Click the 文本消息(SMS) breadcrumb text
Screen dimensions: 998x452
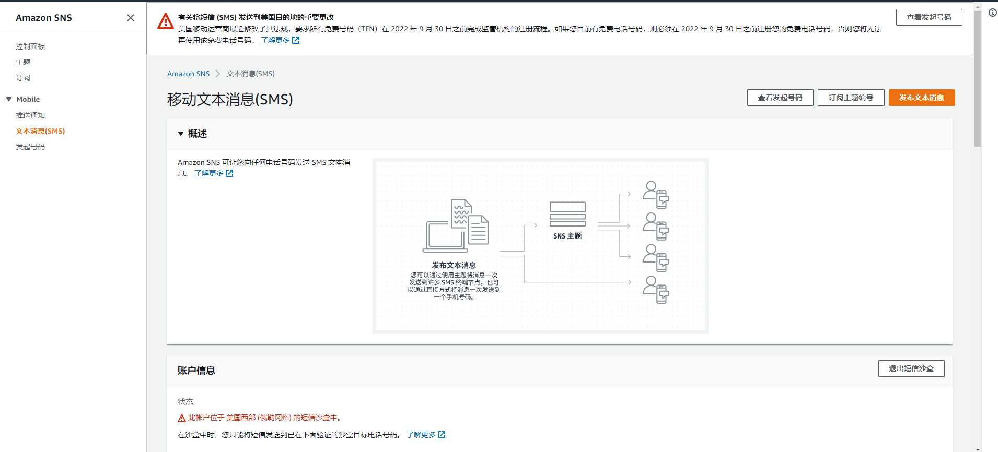(x=250, y=74)
